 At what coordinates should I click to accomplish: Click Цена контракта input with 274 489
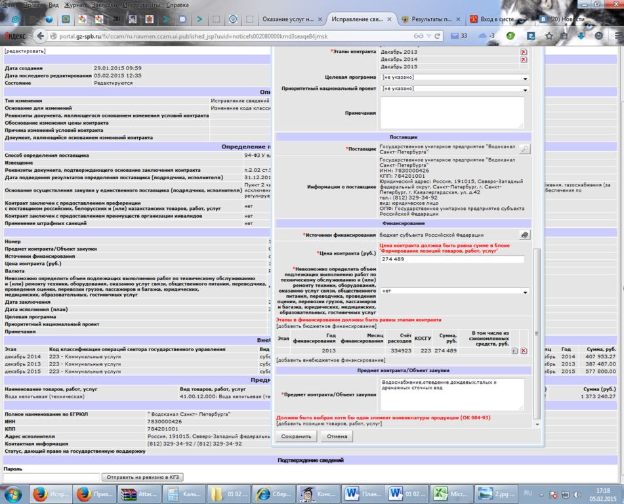pos(452,260)
